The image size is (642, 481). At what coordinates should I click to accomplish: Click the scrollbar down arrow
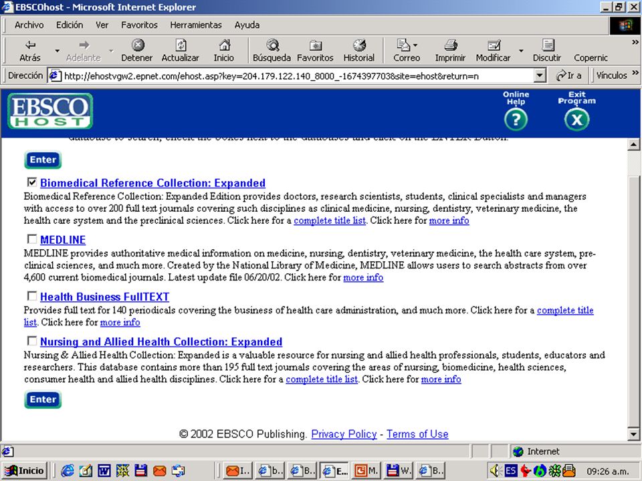[633, 434]
